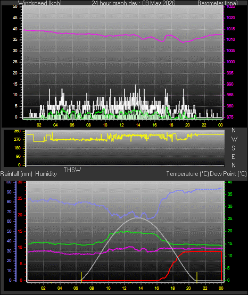Click the Temperature (°C) label
The image size is (248, 295).
tap(187, 174)
